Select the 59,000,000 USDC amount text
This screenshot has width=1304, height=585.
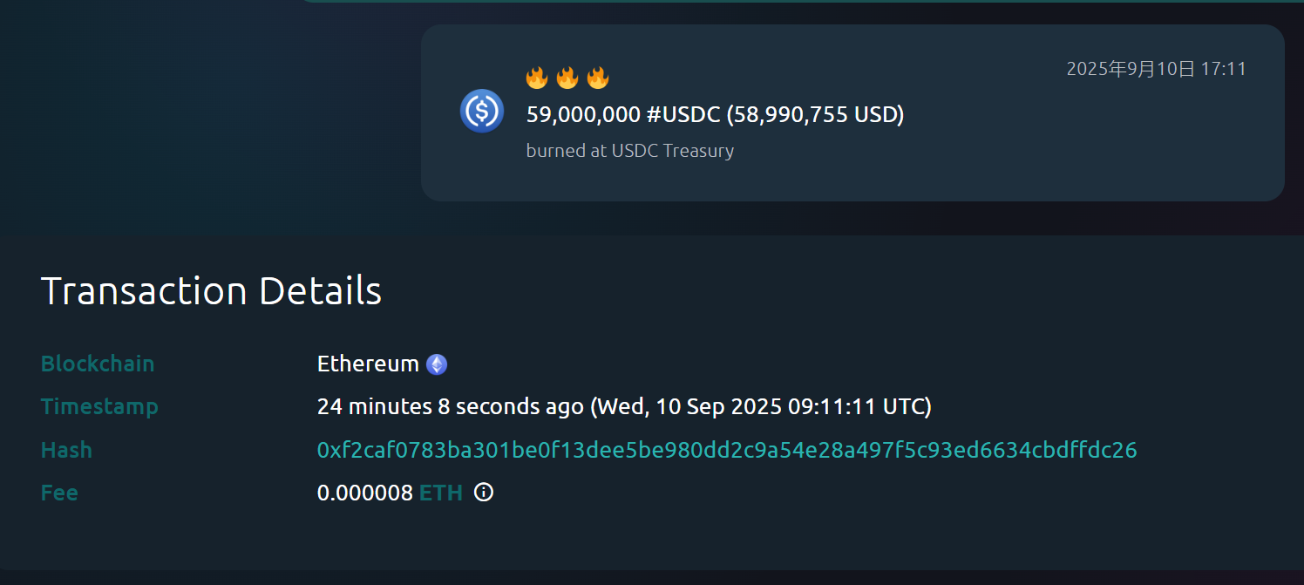(715, 113)
